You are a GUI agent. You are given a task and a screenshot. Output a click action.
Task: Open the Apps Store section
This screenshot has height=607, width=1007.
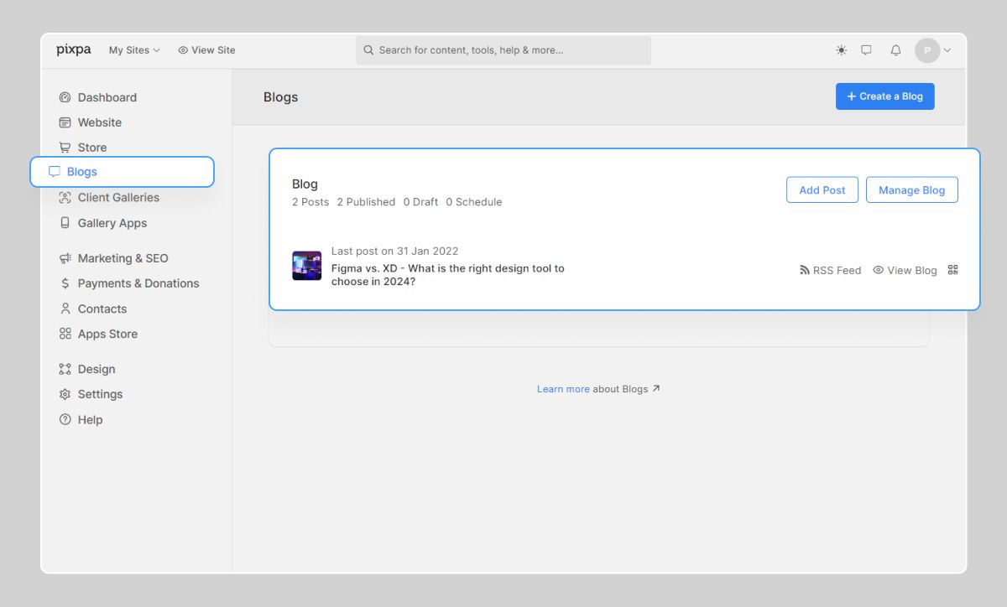pos(107,334)
